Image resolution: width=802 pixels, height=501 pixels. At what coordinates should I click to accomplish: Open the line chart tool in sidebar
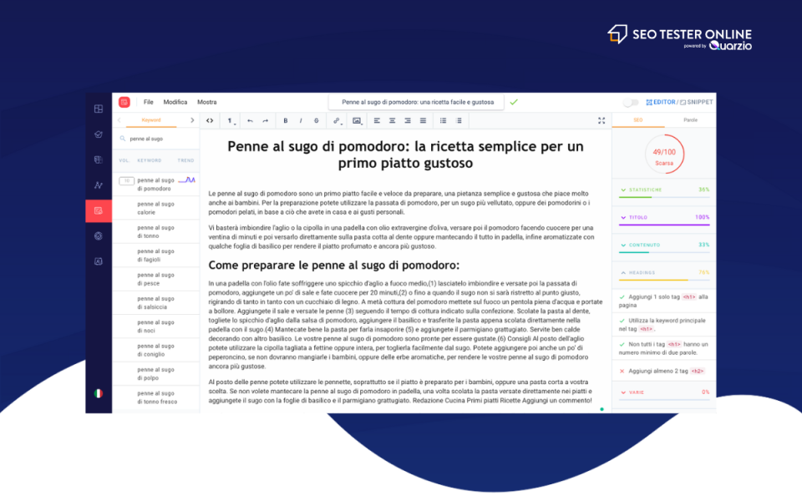[x=99, y=185]
